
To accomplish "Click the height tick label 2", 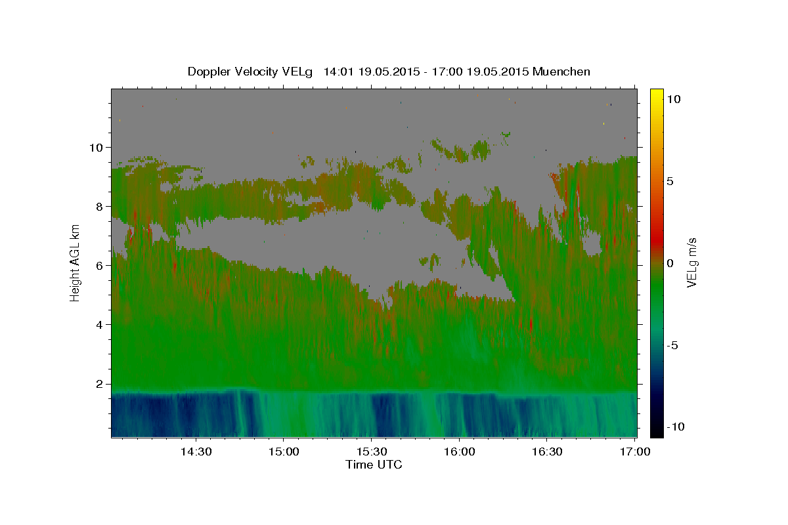I will (100, 384).
